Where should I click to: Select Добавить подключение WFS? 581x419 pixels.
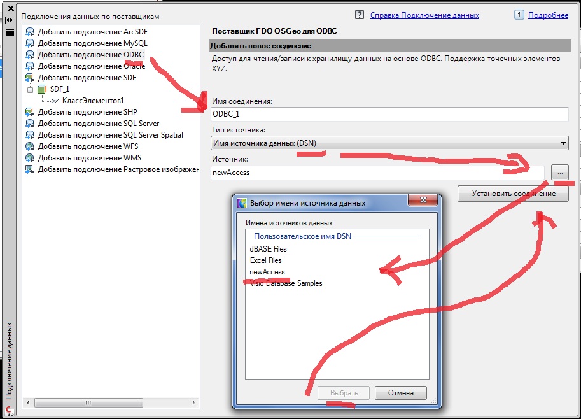click(88, 146)
